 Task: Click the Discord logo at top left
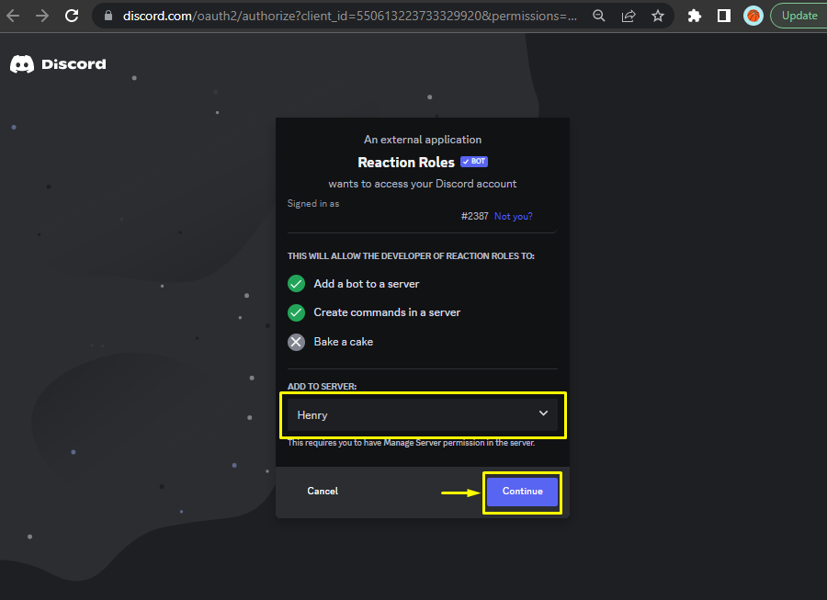pyautogui.click(x=58, y=64)
